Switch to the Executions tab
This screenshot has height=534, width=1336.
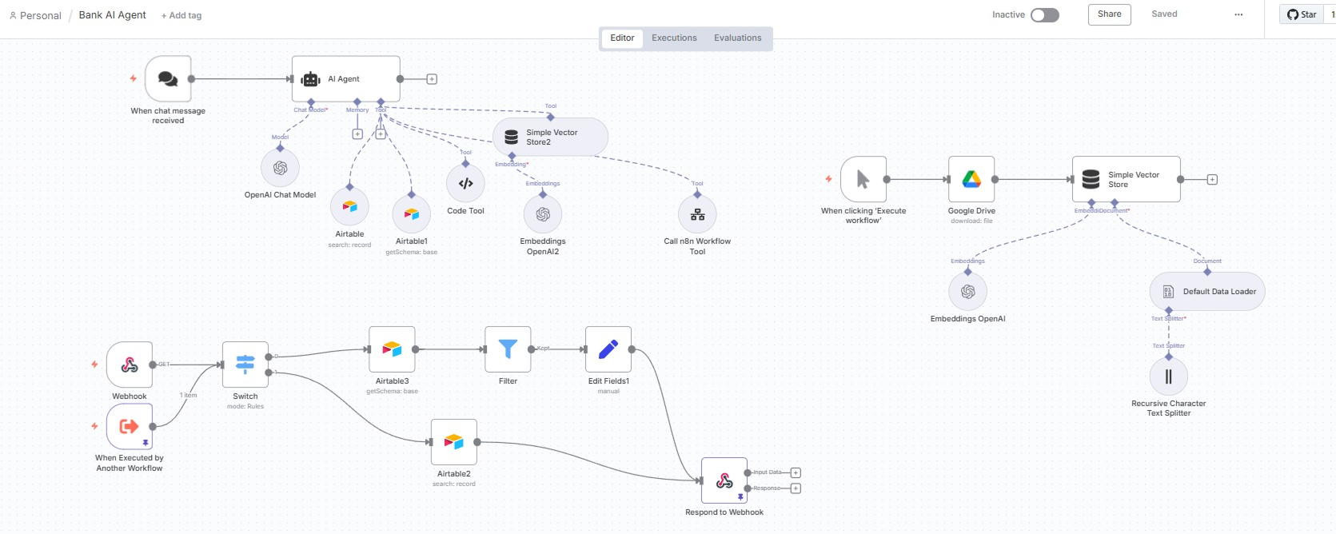(674, 38)
